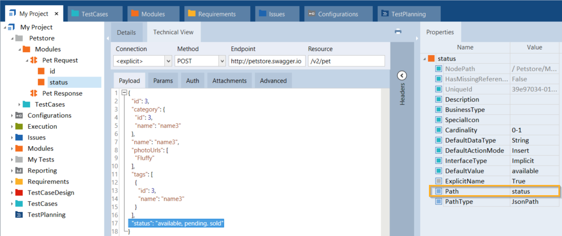Click the Pet Request module icon
Screen dimensions: 562x236
pyautogui.click(x=34, y=60)
